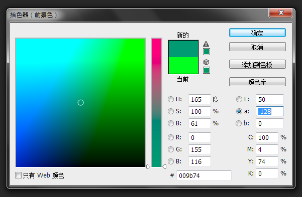302x197 pixels.
Task: Select the L lightness radio button
Action: click(239, 99)
